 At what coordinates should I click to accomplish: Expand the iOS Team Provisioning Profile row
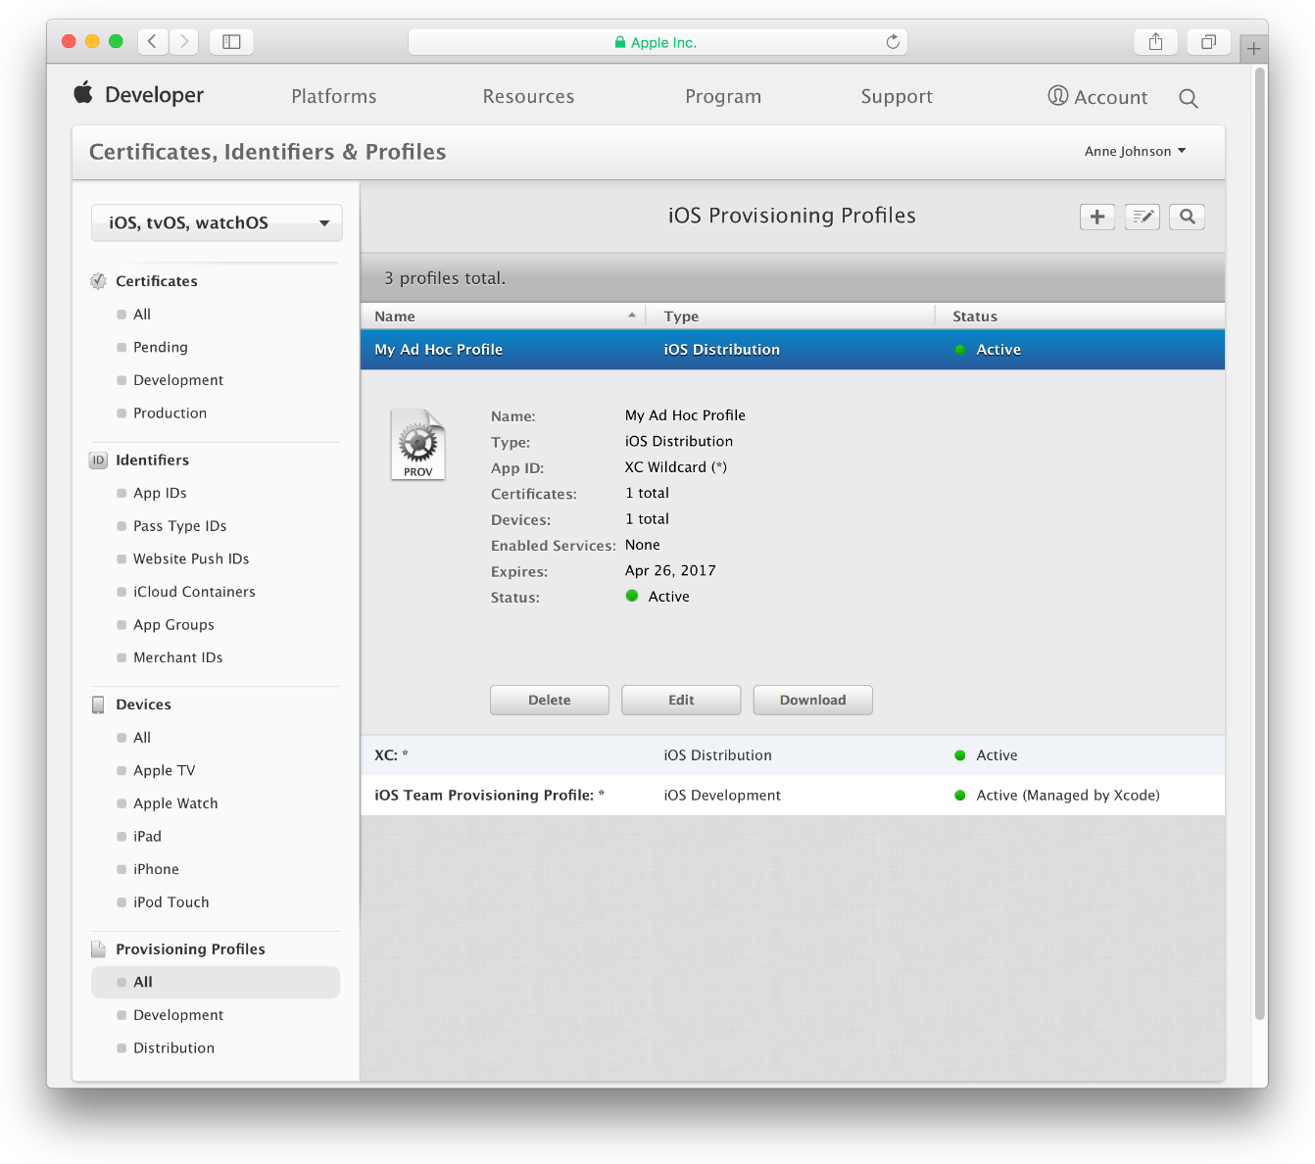tap(793, 796)
